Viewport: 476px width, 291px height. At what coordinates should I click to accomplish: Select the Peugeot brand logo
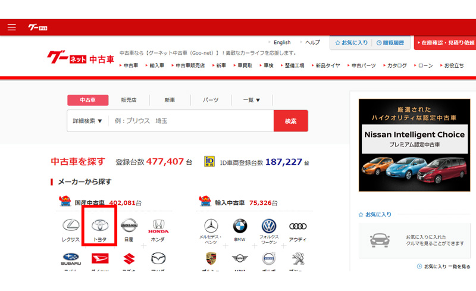pyautogui.click(x=298, y=258)
